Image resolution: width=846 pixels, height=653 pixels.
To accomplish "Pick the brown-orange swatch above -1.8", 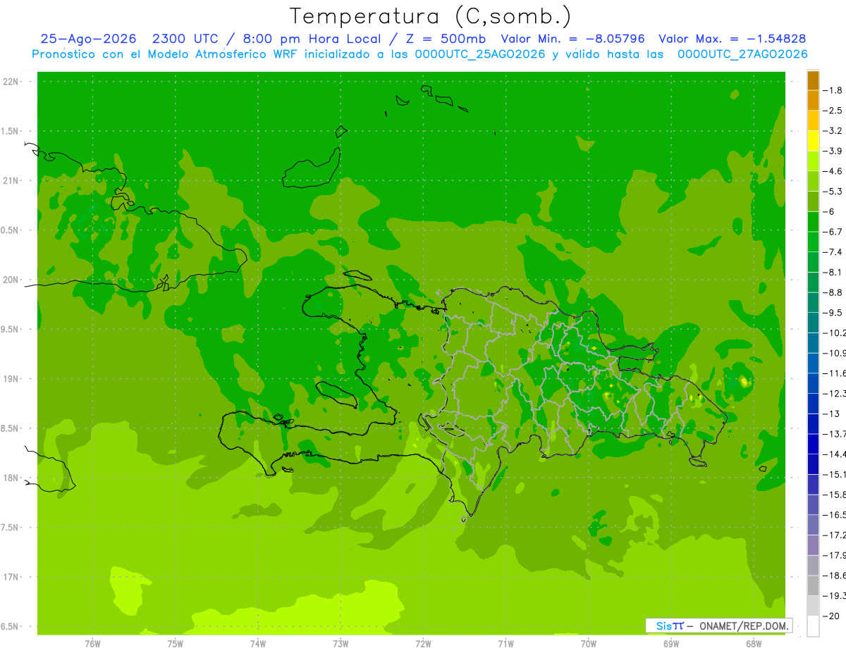I will pyautogui.click(x=813, y=80).
